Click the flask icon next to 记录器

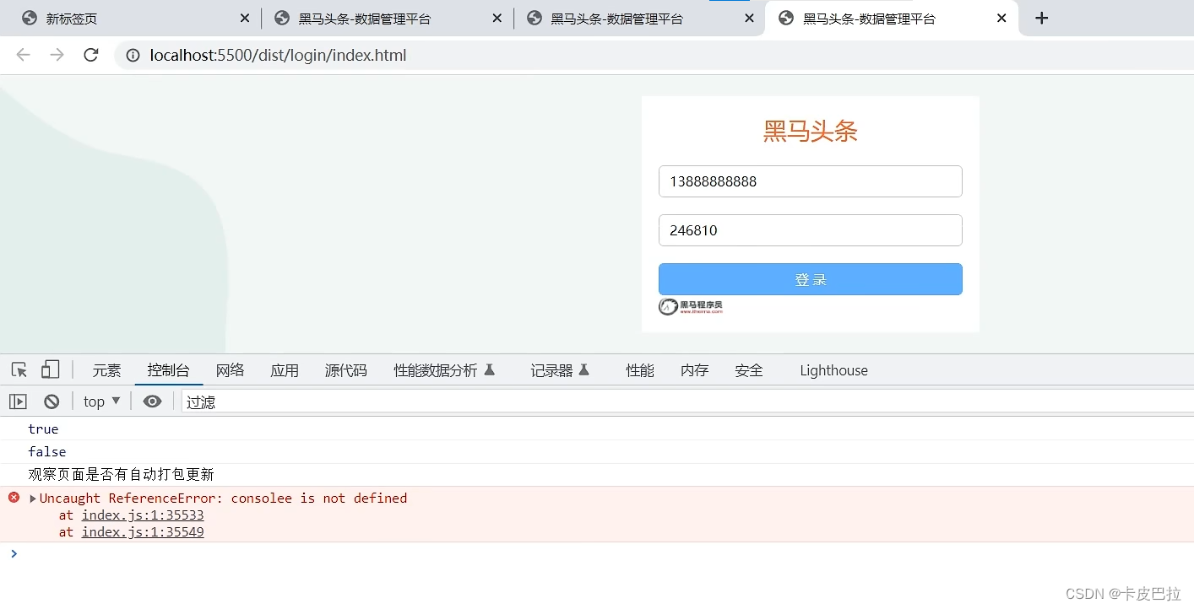[x=583, y=369]
